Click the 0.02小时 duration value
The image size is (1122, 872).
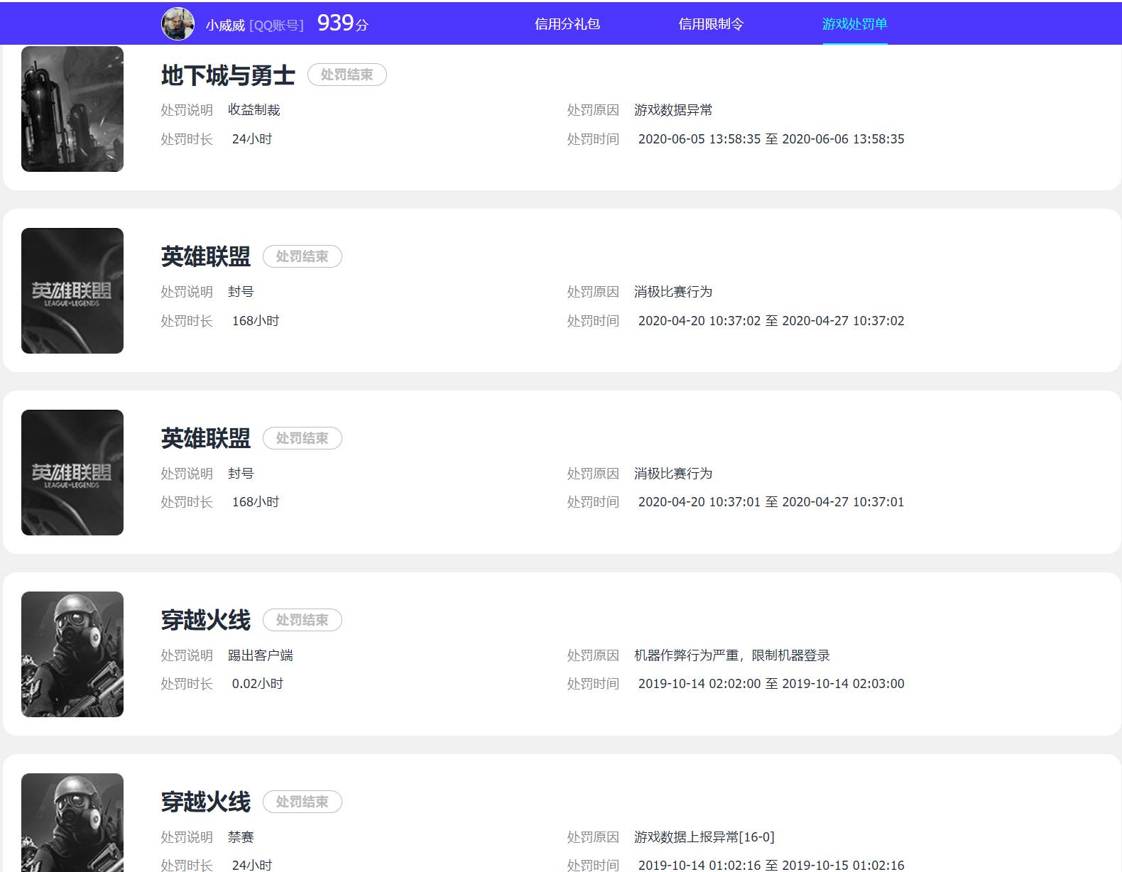258,684
